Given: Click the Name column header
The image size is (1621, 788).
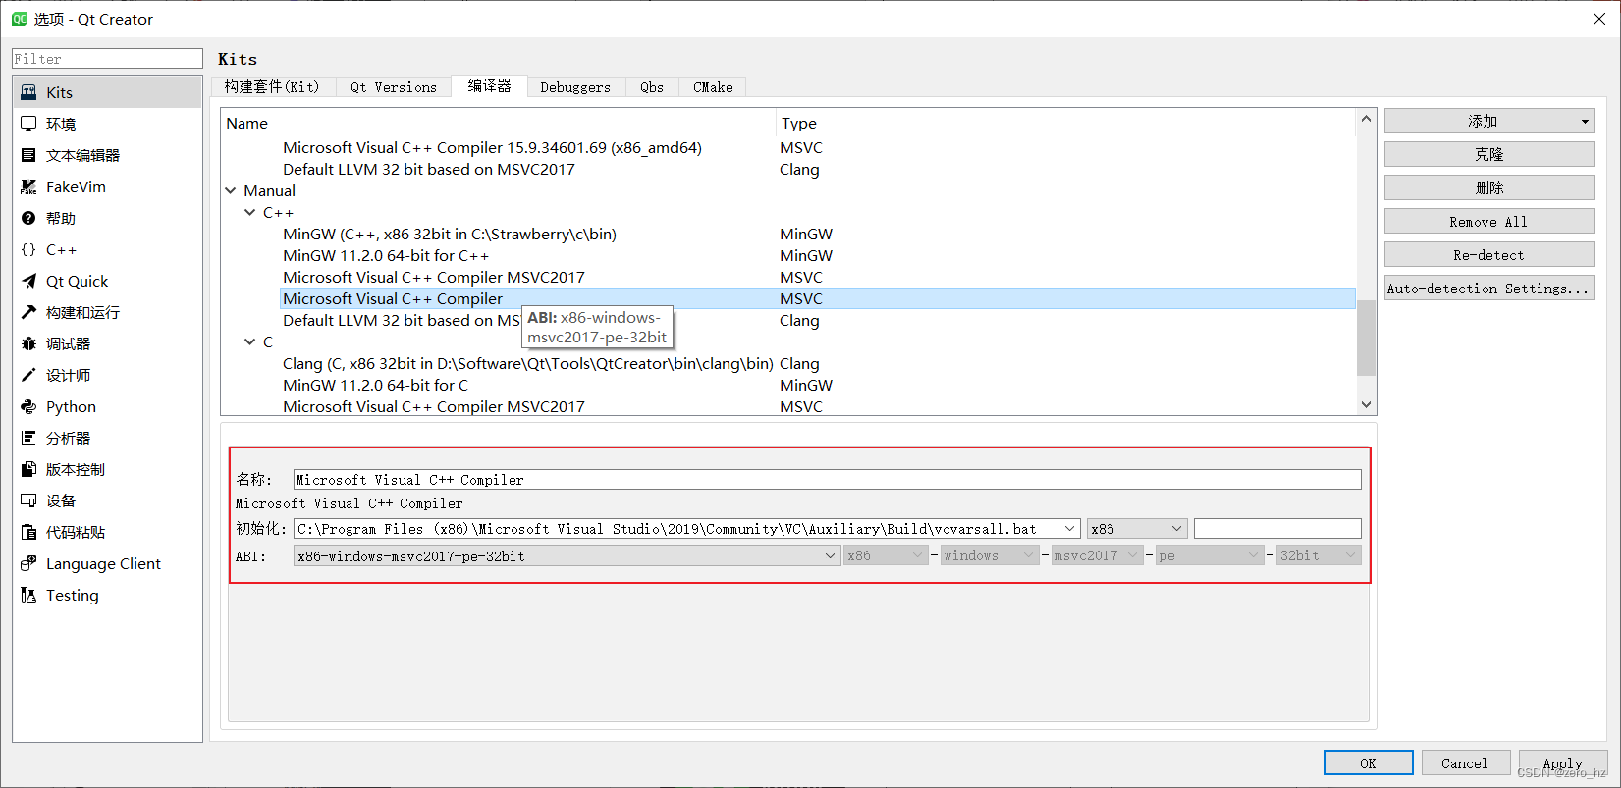Looking at the screenshot, I should click(499, 123).
